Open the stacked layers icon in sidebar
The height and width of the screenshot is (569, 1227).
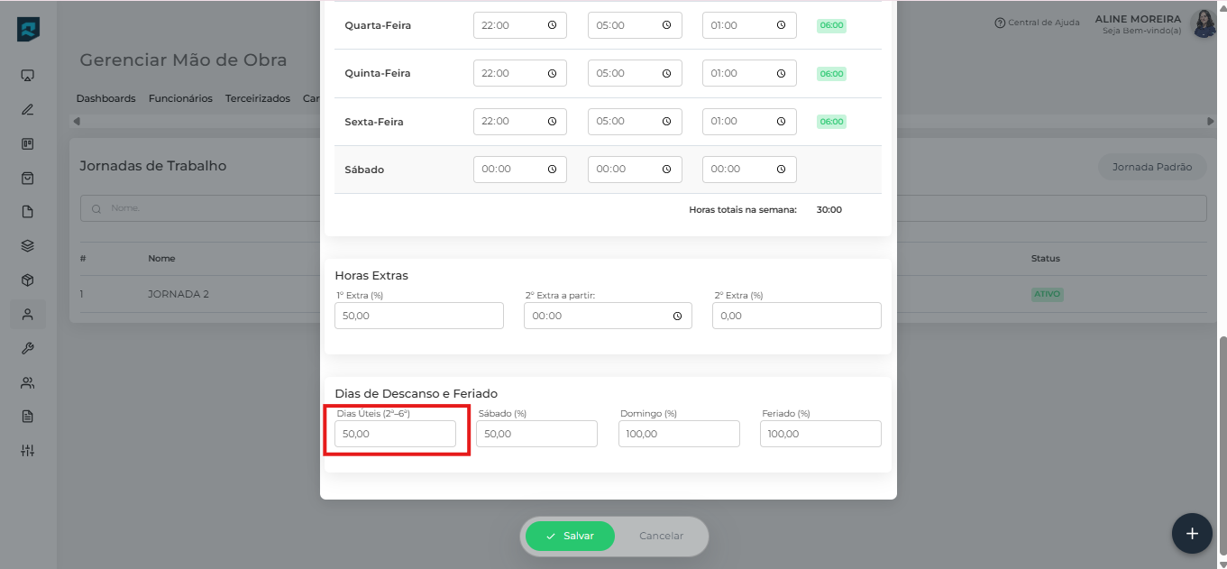(x=27, y=246)
